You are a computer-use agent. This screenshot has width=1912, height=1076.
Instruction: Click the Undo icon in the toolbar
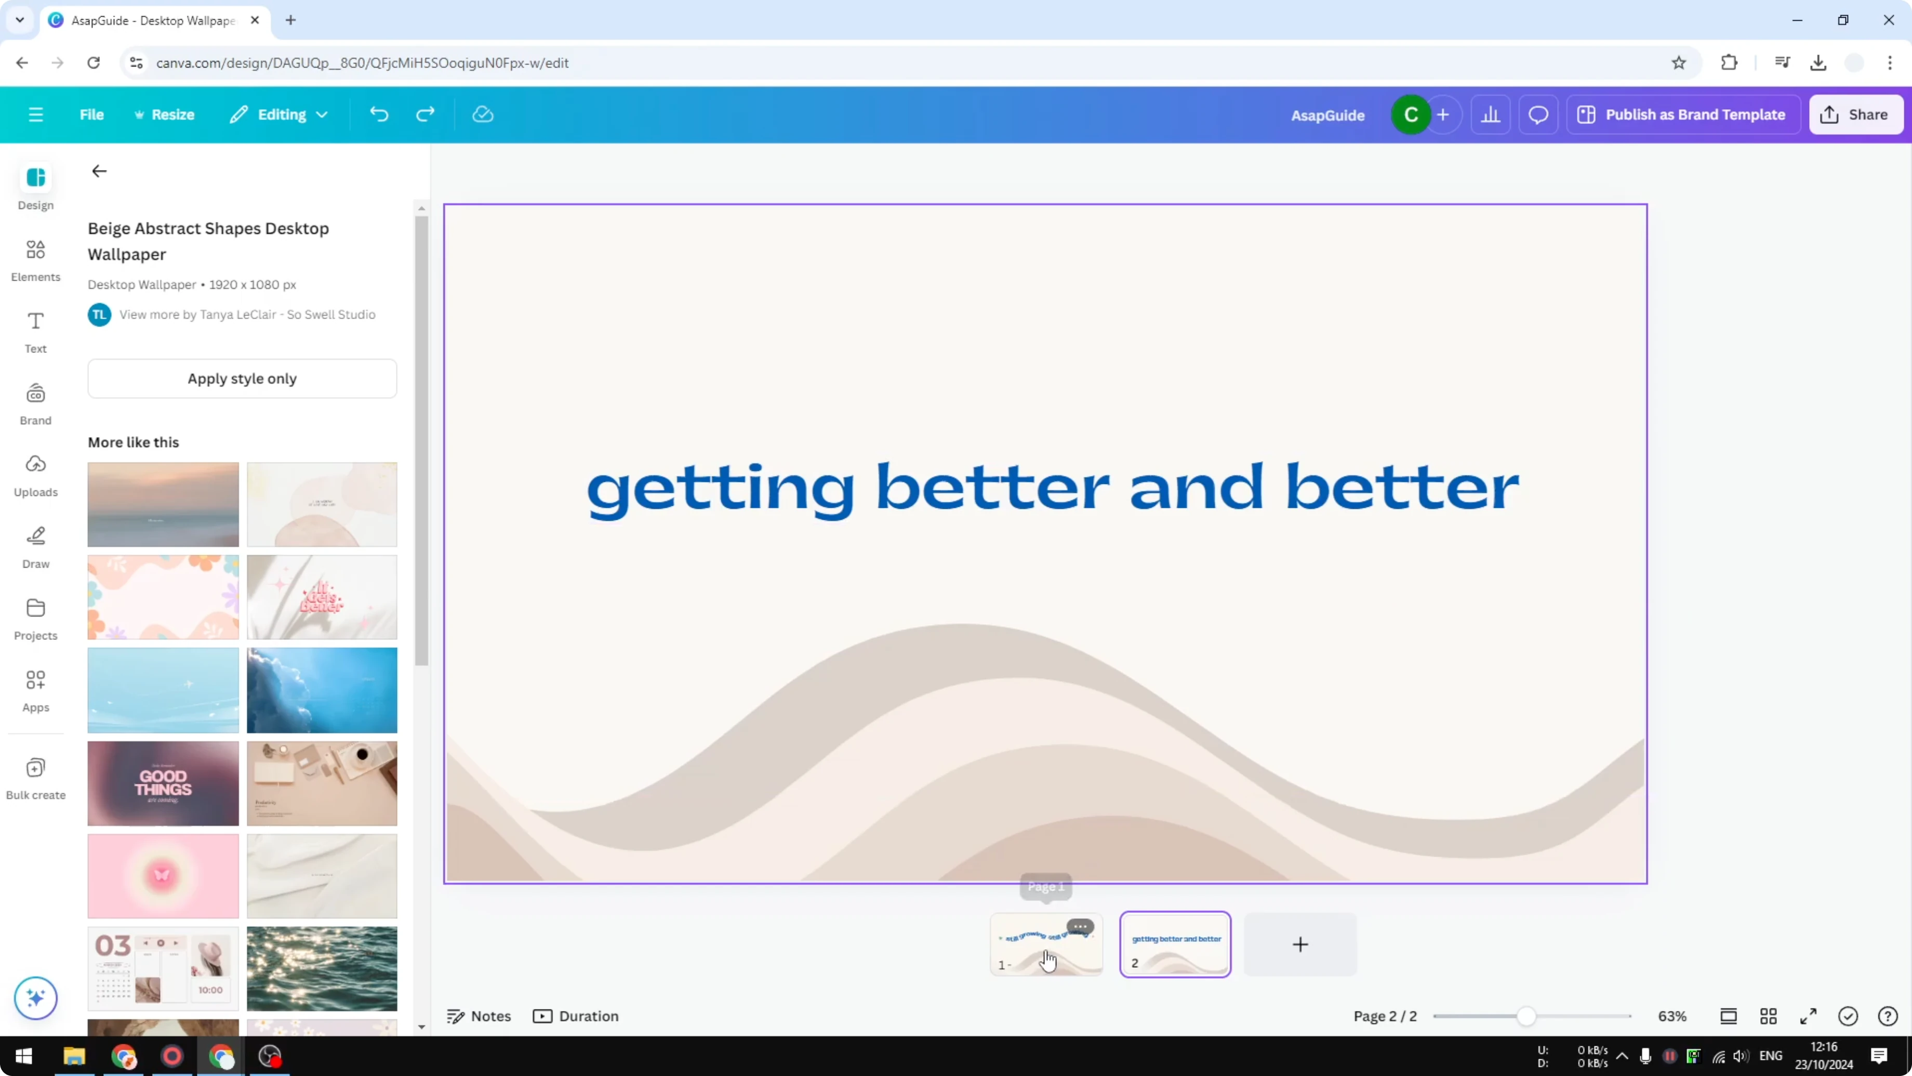(379, 114)
